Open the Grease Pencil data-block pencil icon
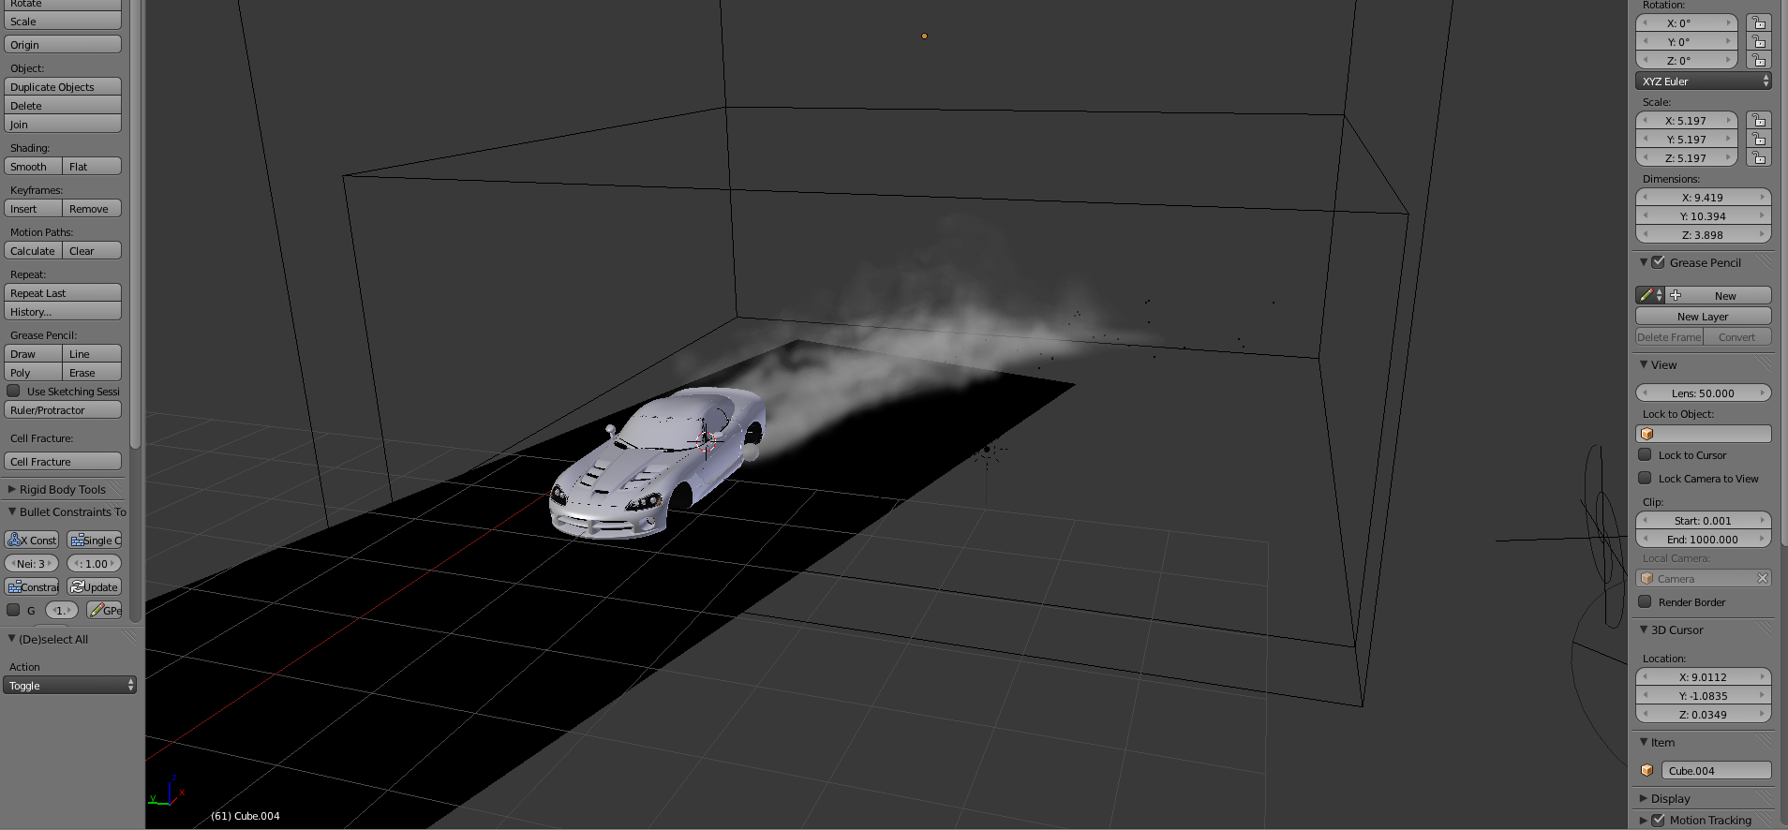 1647,295
